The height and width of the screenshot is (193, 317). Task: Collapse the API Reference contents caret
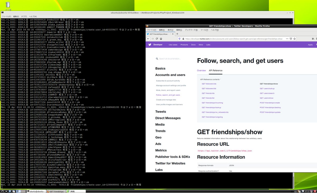[x=220, y=79]
